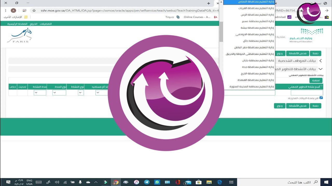The height and width of the screenshot is (186, 332).
Task: Open the notification center icon
Action: pyautogui.click(x=8, y=182)
